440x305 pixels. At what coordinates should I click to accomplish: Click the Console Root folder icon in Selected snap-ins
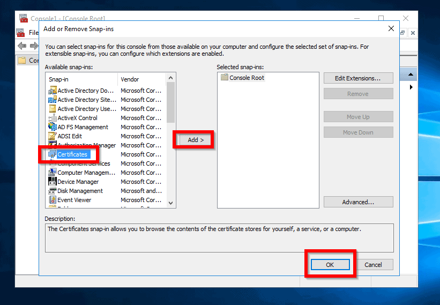pyautogui.click(x=224, y=77)
